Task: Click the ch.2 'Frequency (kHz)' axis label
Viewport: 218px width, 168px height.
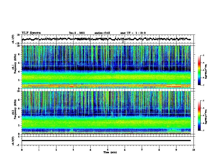Action: pos(15,109)
